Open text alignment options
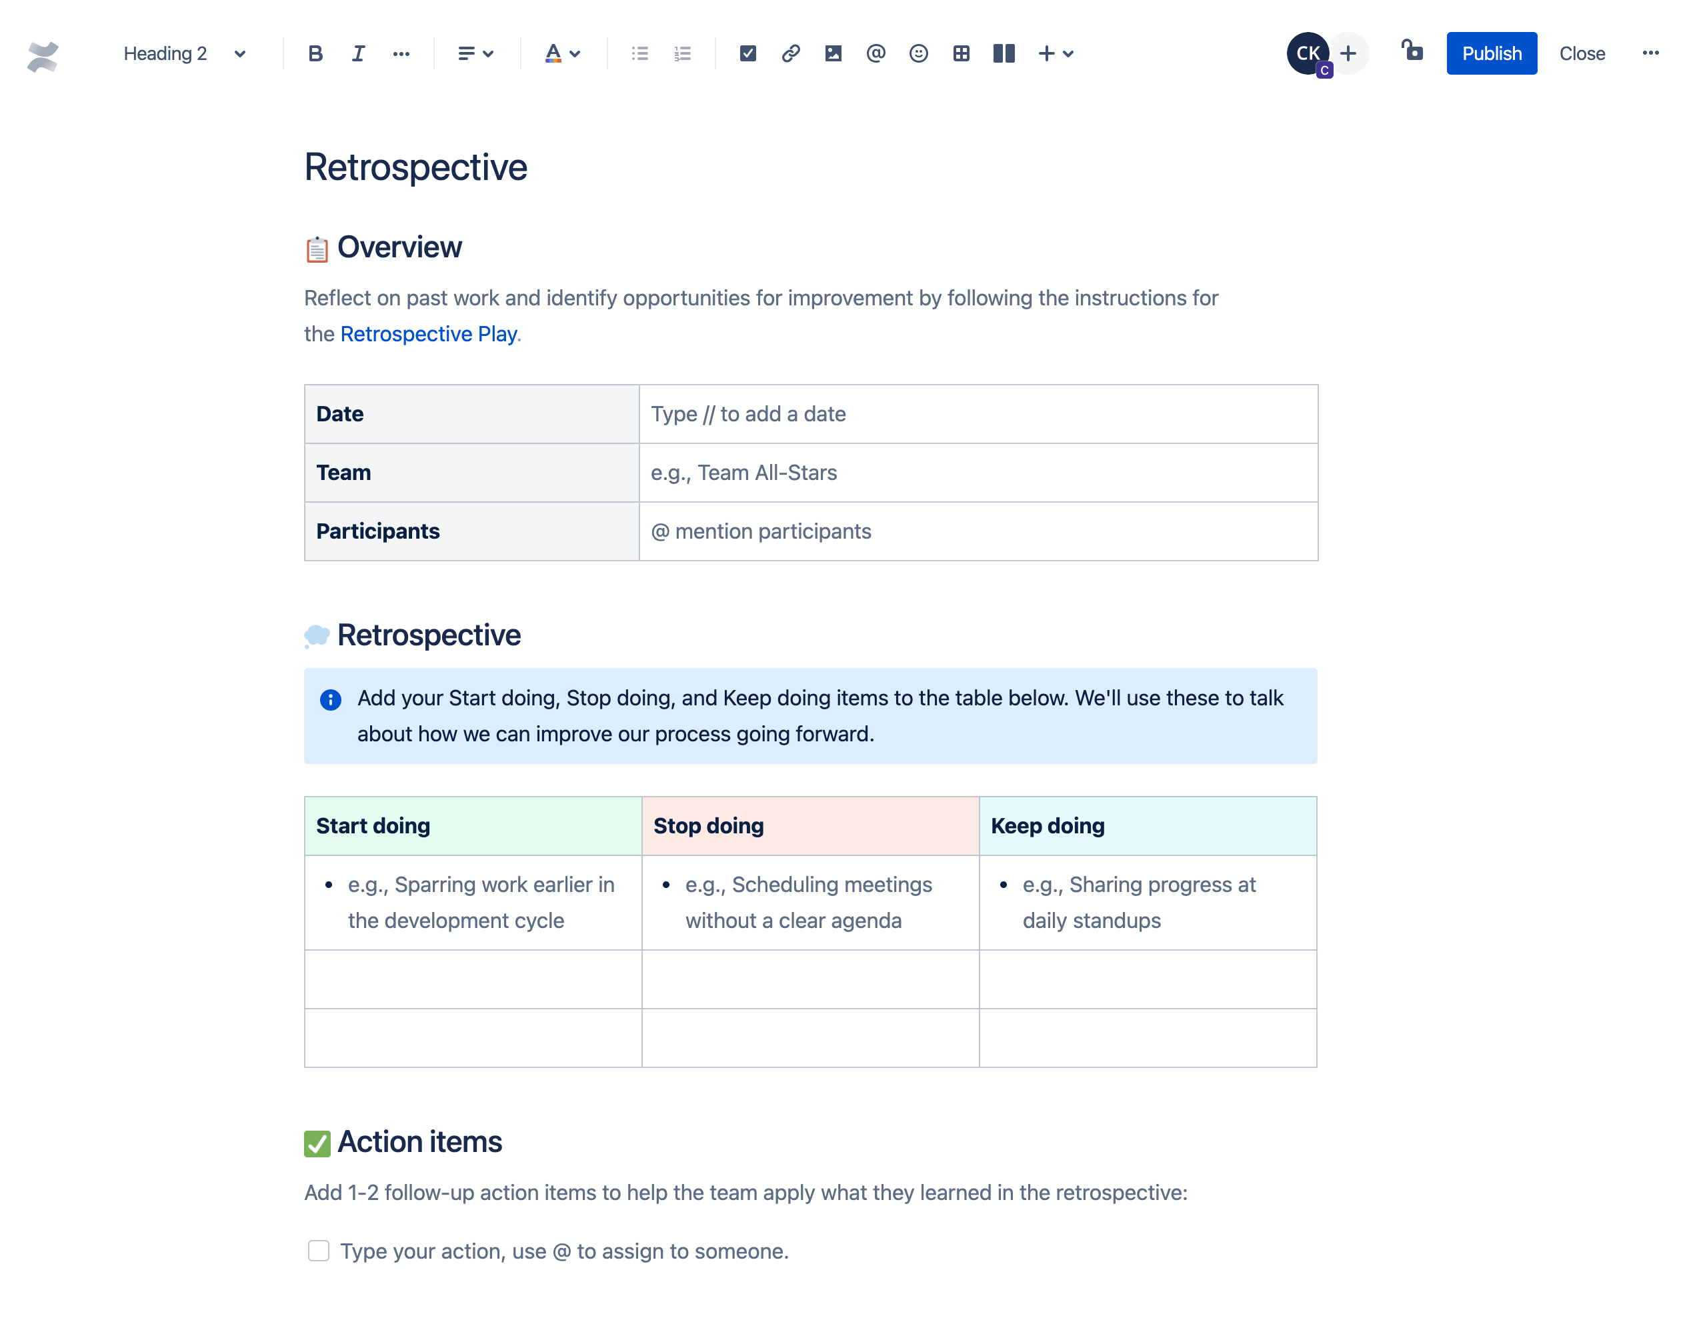 (477, 54)
